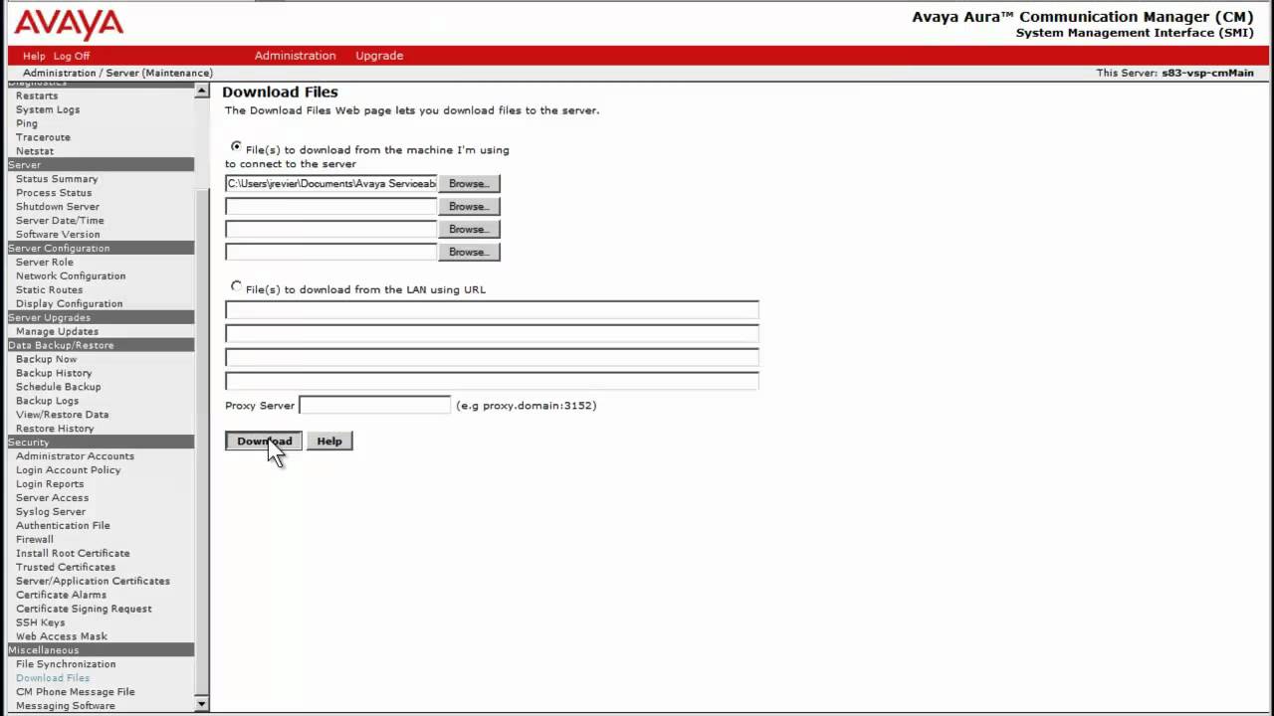Open Messaging Software link

66,707
